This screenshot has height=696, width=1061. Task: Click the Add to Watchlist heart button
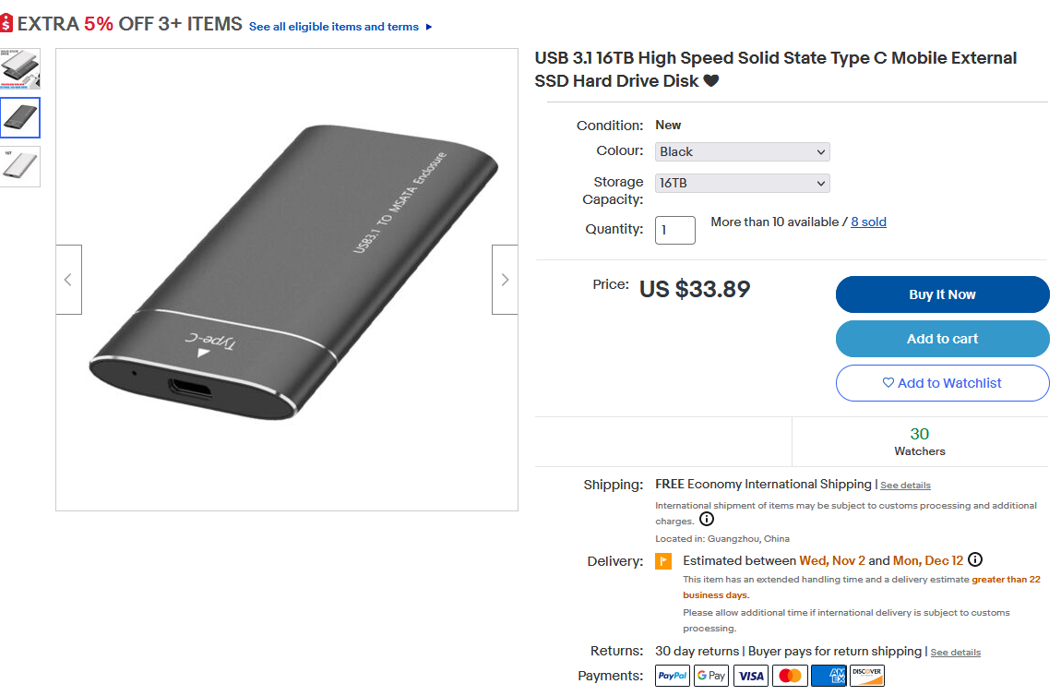pyautogui.click(x=943, y=383)
